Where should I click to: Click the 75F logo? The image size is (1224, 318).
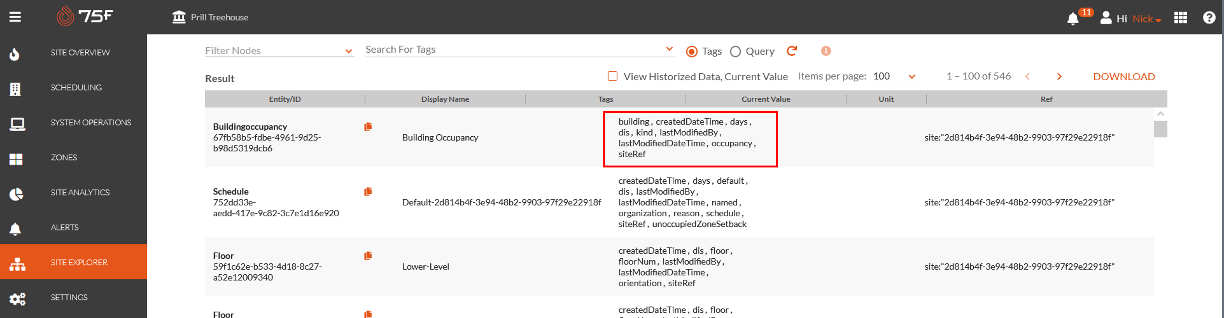pyautogui.click(x=85, y=16)
